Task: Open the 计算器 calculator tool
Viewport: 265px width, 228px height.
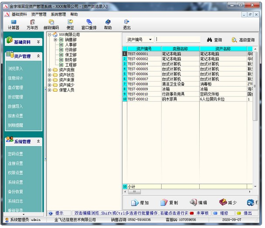Action: tap(14, 24)
